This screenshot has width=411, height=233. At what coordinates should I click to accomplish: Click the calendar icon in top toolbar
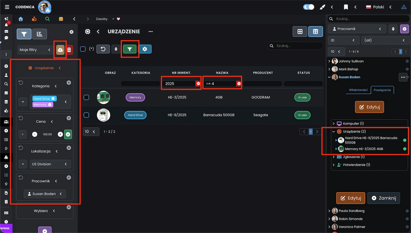coord(61,19)
